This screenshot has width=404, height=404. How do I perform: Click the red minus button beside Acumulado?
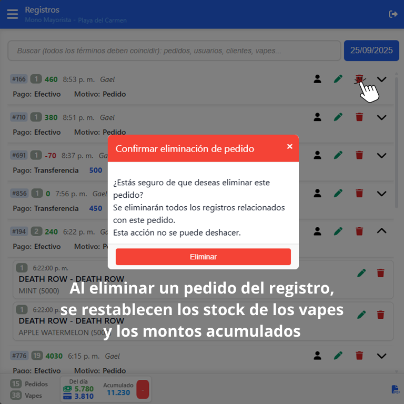143,389
